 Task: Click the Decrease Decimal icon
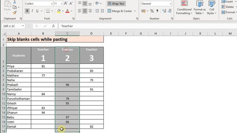coord(170,11)
